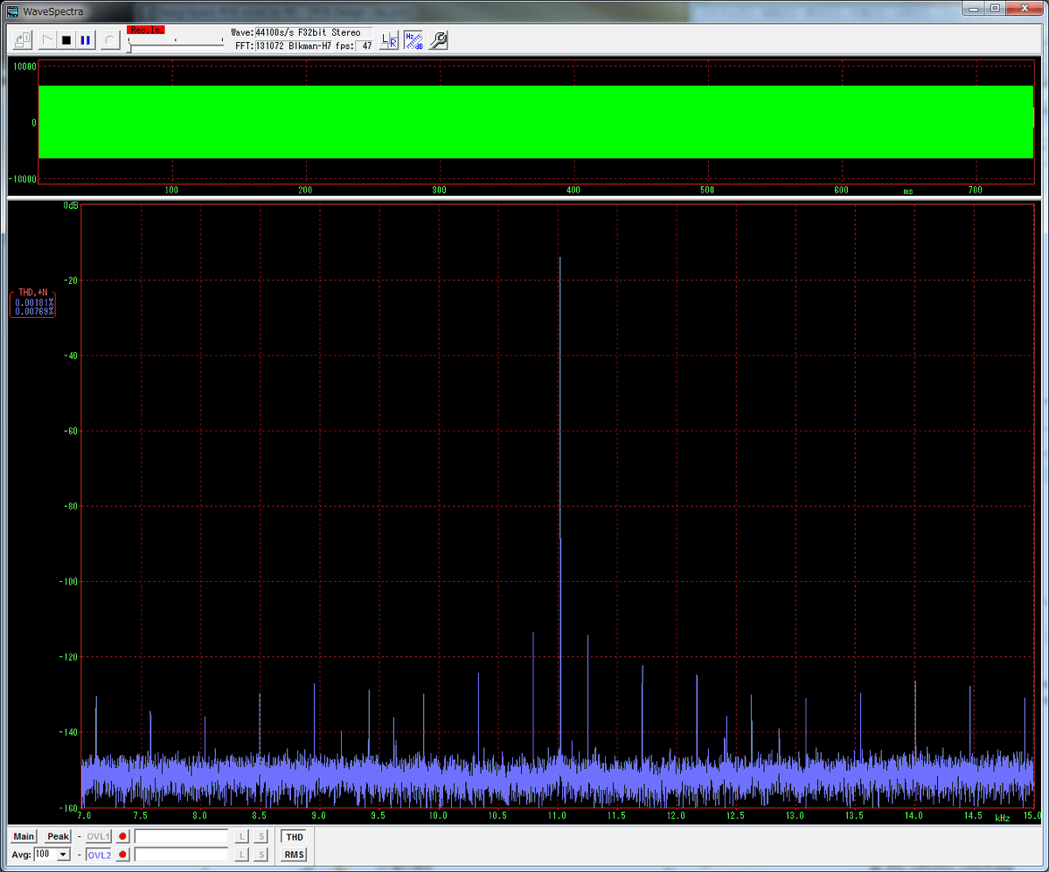Toggle the Main display button
The width and height of the screenshot is (1049, 872).
coord(24,836)
